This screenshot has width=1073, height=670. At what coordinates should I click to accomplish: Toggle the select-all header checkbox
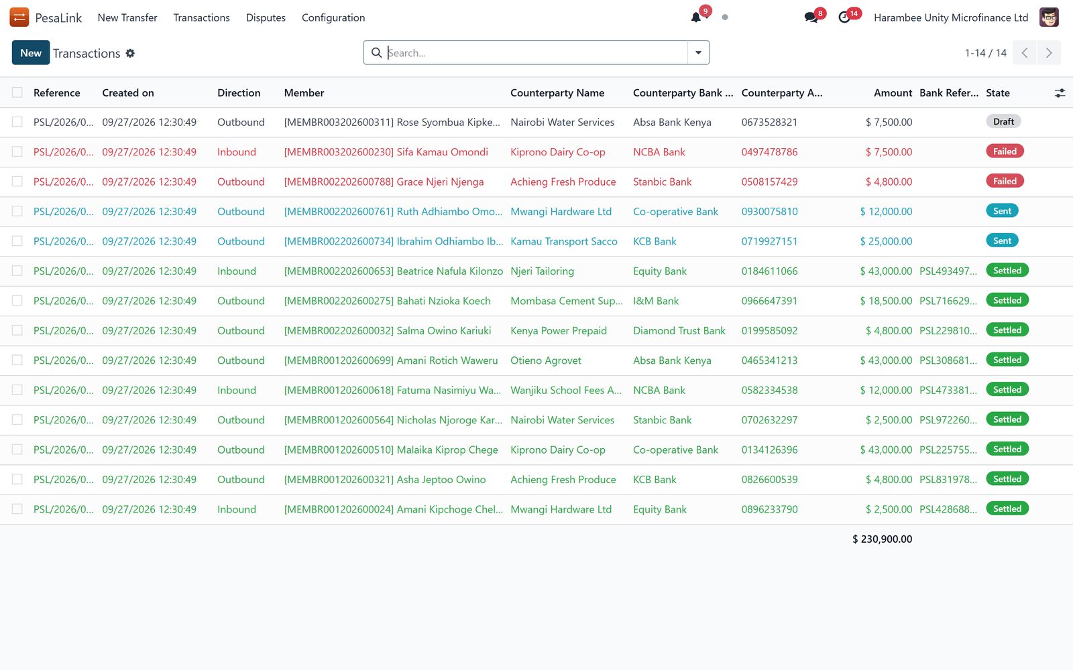(17, 92)
